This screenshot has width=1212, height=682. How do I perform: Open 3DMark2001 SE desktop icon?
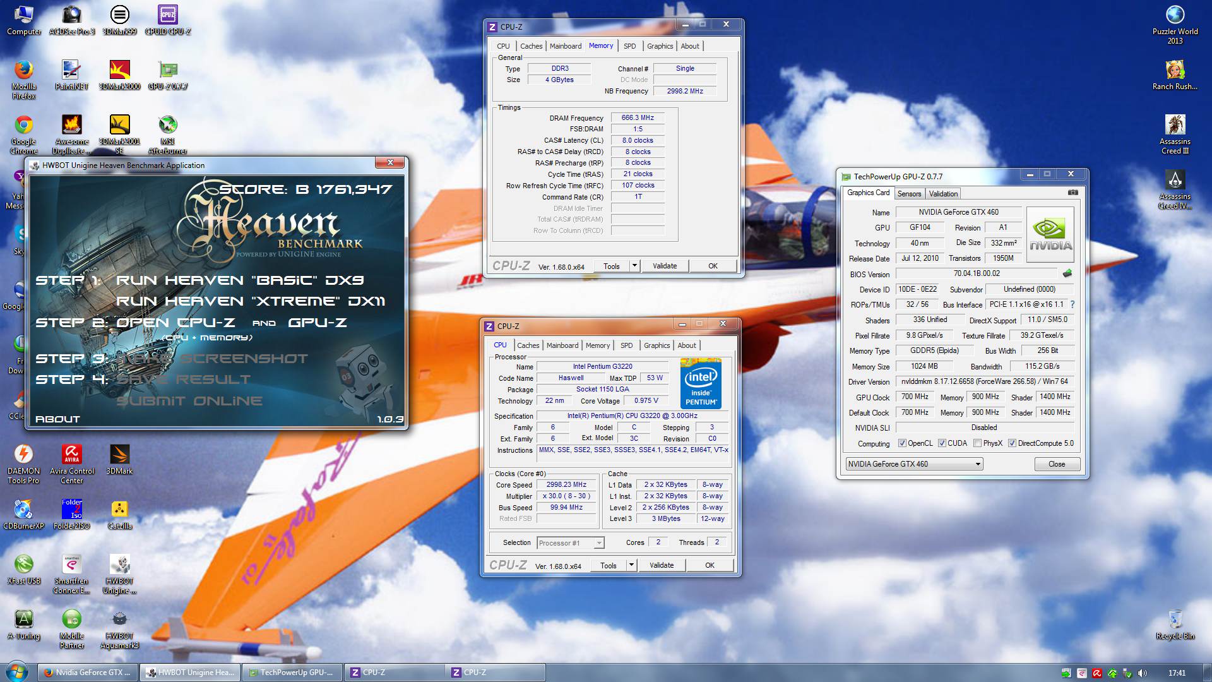119,135
